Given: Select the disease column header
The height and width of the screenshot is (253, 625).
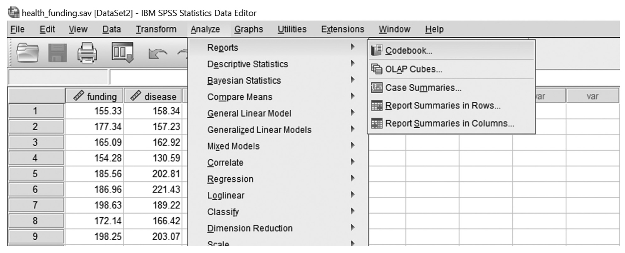Looking at the screenshot, I should (153, 97).
